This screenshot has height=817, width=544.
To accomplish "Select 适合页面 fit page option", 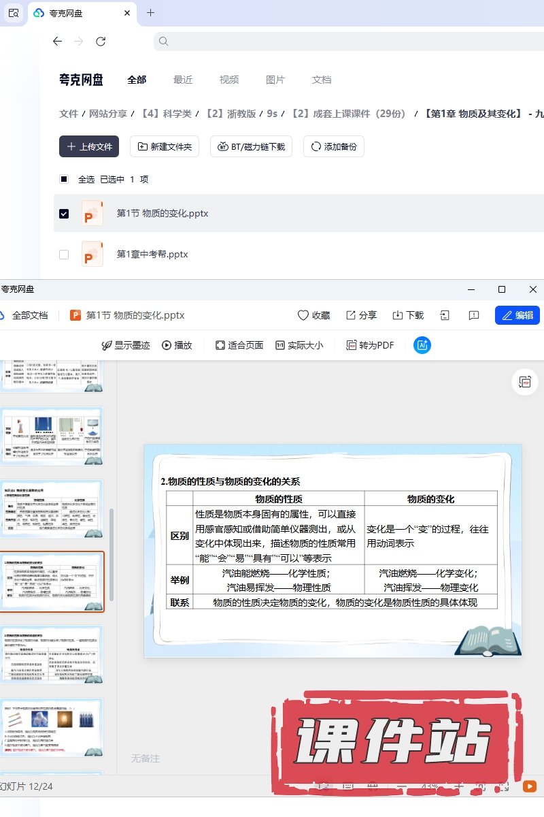I will tap(239, 345).
